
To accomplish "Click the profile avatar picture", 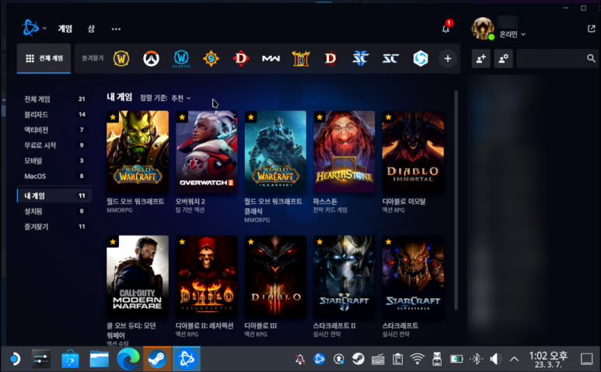I will [x=483, y=29].
